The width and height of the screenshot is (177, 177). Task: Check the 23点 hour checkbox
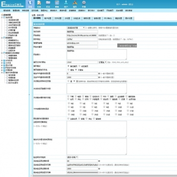128,114
